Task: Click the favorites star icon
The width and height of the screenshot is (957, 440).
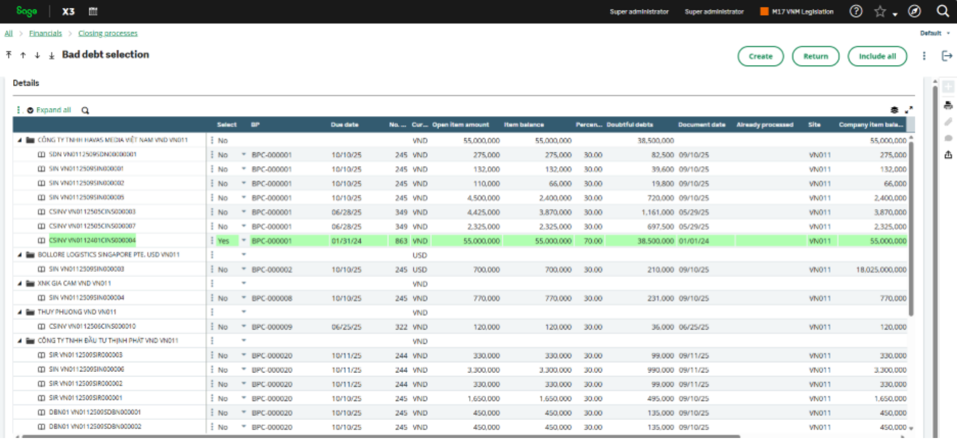Action: point(880,11)
